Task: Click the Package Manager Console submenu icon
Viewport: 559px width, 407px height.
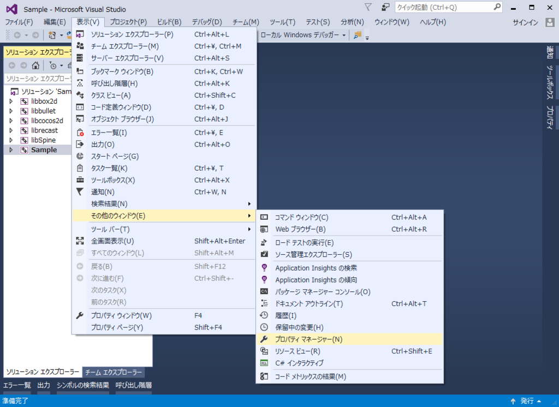Action: pos(264,291)
